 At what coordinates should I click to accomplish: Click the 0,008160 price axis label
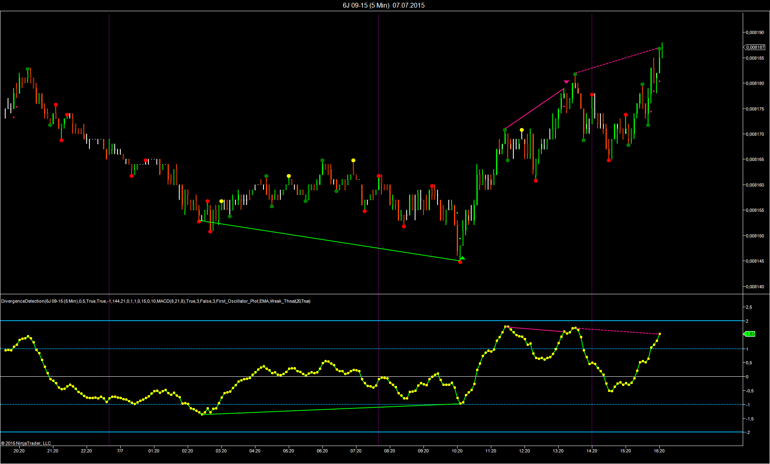[x=755, y=185]
